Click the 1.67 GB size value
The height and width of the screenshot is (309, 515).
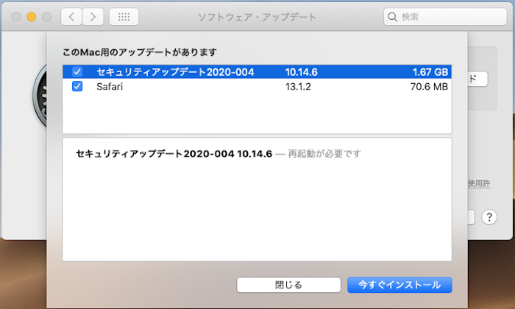(430, 72)
